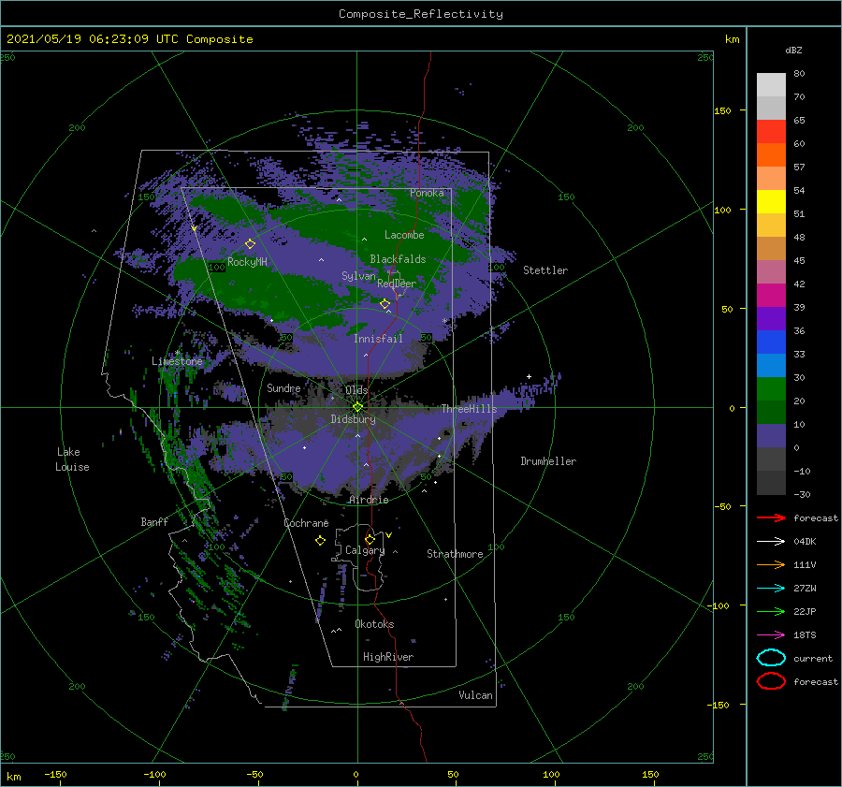Click the yellow km label at top right
Image resolution: width=842 pixels, height=787 pixels.
(732, 39)
